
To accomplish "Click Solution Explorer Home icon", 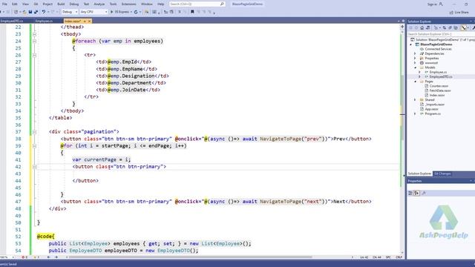I will coord(422,28).
